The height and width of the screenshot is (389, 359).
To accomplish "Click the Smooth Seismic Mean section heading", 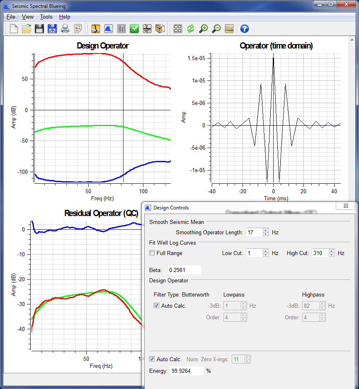I will 177,222.
